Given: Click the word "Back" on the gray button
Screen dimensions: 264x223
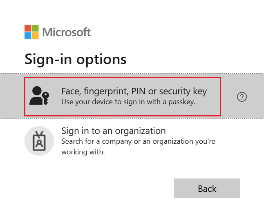Looking at the screenshot, I should (207, 189).
